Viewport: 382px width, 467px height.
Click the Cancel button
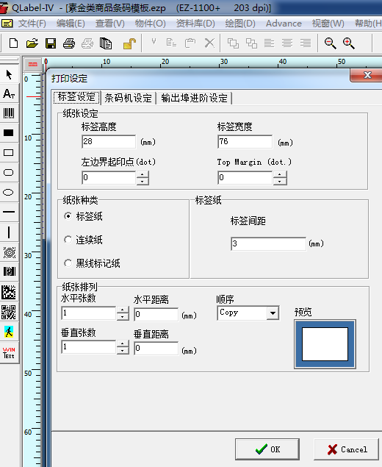[x=347, y=449]
